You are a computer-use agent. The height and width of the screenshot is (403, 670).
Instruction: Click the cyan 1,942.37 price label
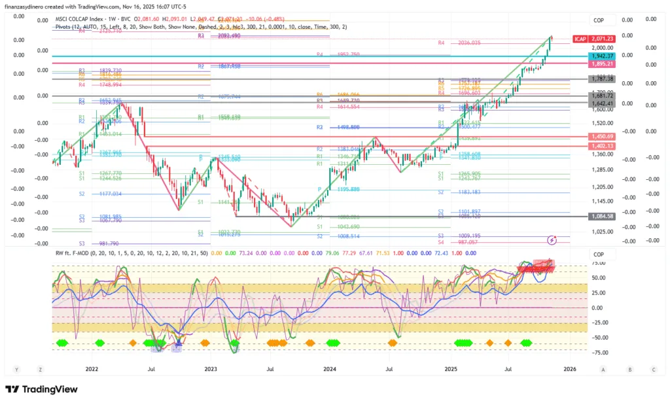tap(601, 56)
